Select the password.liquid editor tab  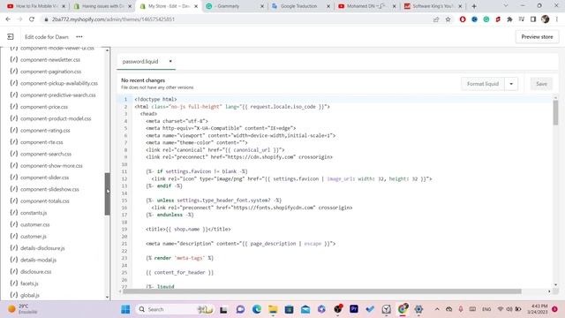point(140,61)
